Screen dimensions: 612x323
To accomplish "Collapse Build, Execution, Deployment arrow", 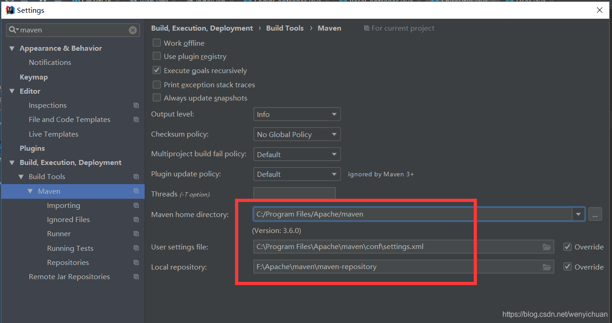I will pos(12,163).
